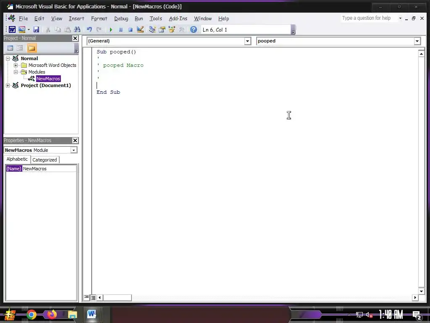
Task: Collapse the Normal project tree node
Action: (8, 58)
